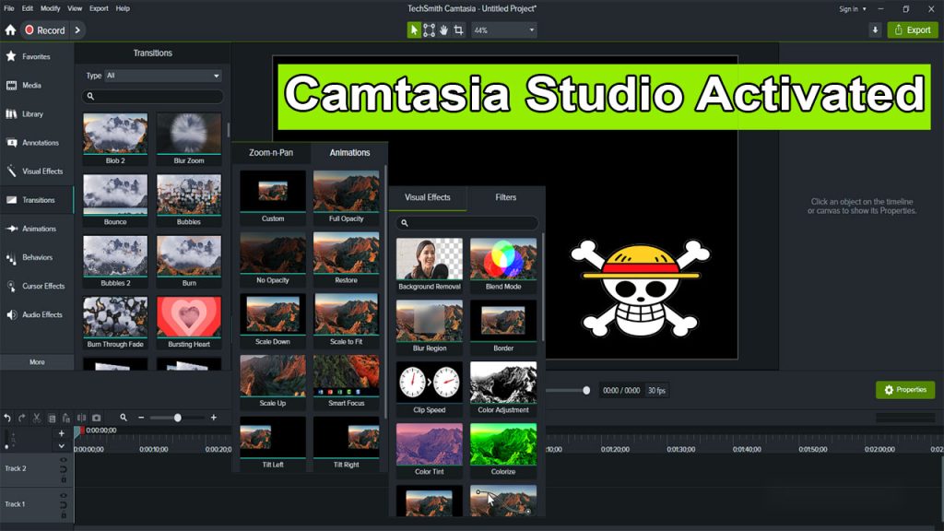The width and height of the screenshot is (944, 531).
Task: Select the Crop tool in canvas toolbar
Action: (x=459, y=29)
